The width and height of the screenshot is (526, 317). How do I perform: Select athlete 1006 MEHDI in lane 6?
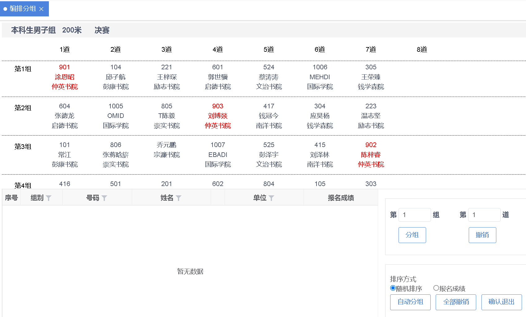click(320, 77)
